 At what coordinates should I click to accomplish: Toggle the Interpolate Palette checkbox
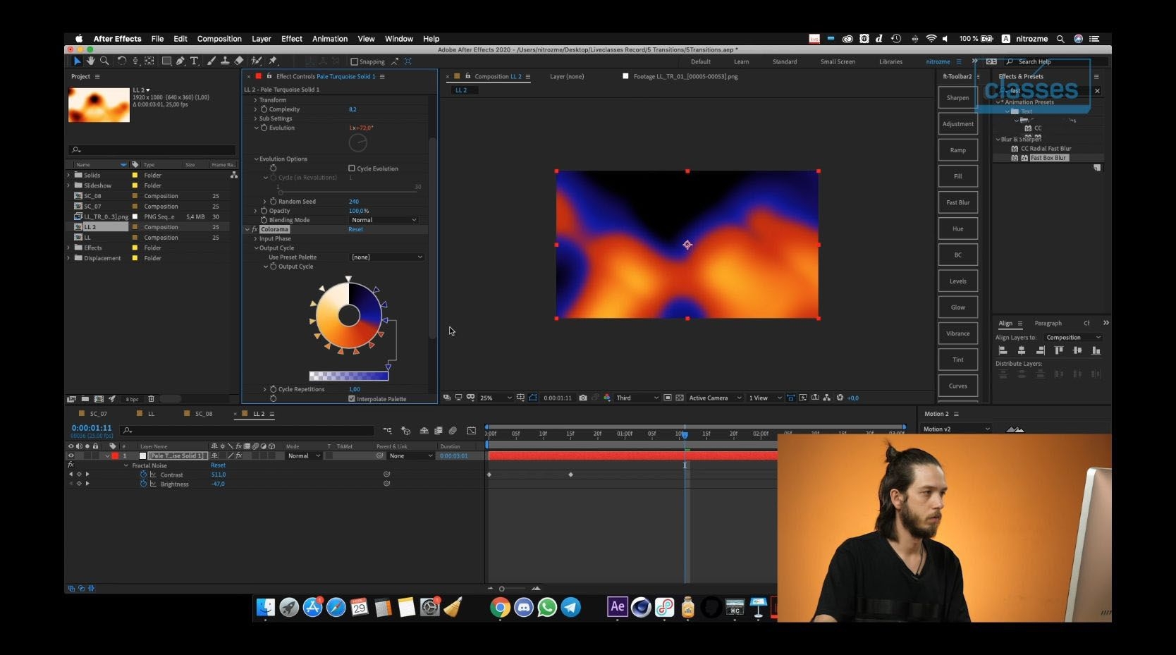point(352,399)
